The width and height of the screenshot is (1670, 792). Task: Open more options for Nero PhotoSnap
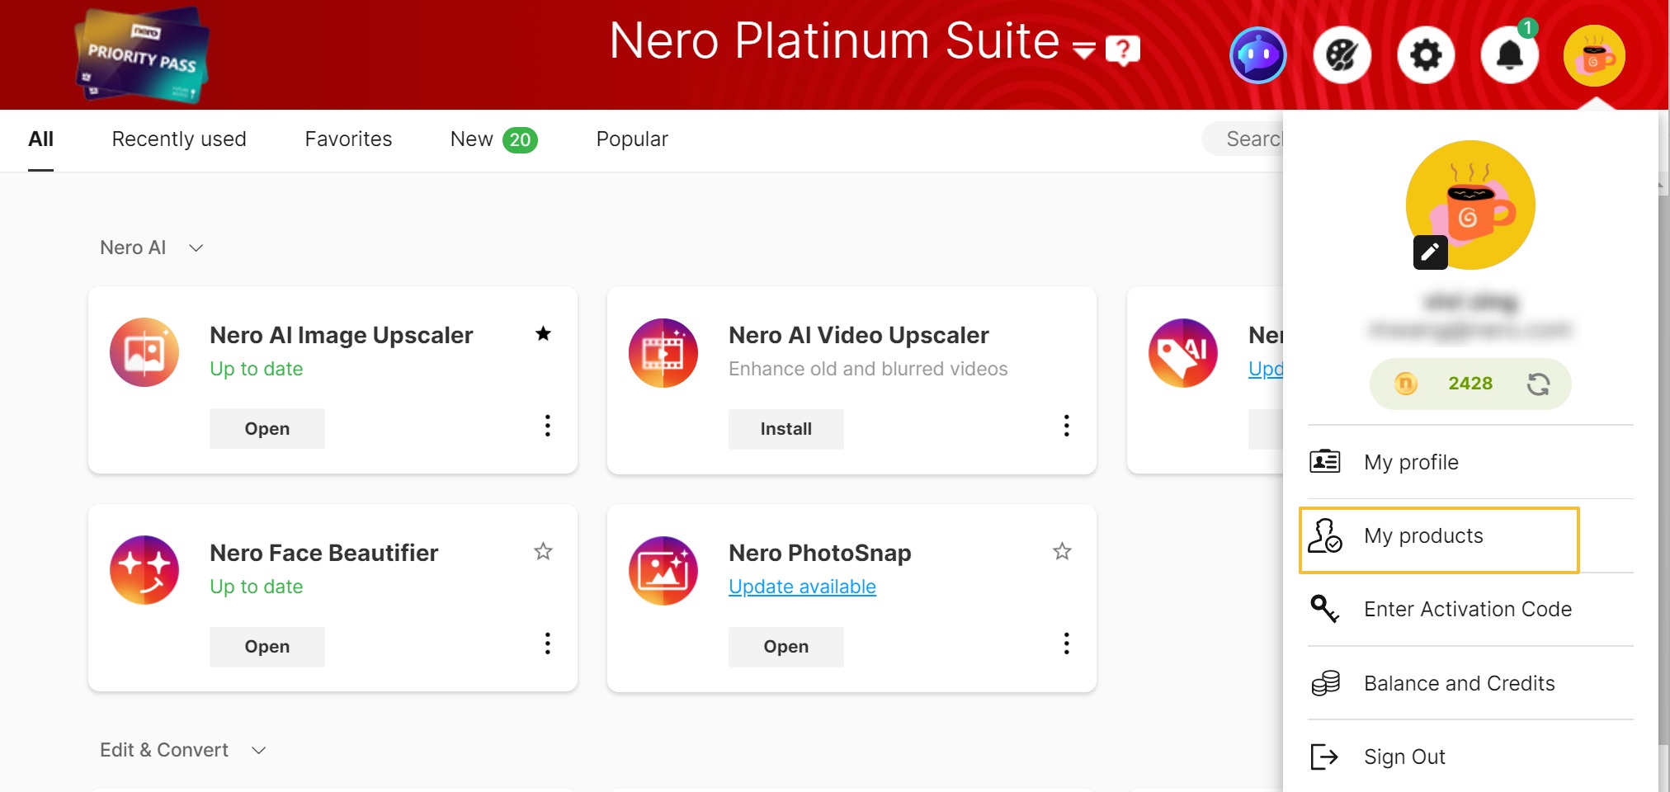coord(1066,643)
